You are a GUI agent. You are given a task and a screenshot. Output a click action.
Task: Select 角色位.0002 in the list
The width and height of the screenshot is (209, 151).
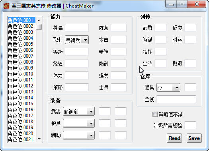tap(21, 26)
